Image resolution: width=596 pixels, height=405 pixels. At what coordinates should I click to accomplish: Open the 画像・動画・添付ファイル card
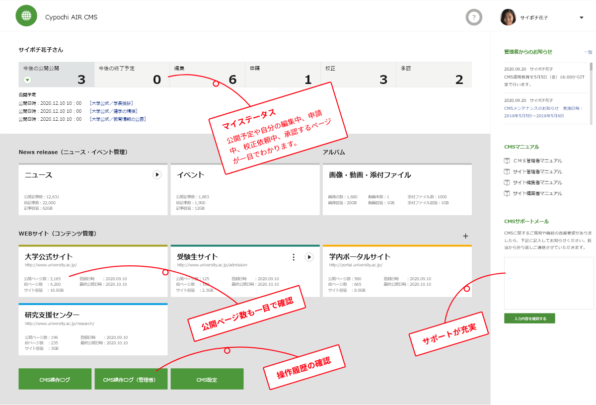point(397,189)
